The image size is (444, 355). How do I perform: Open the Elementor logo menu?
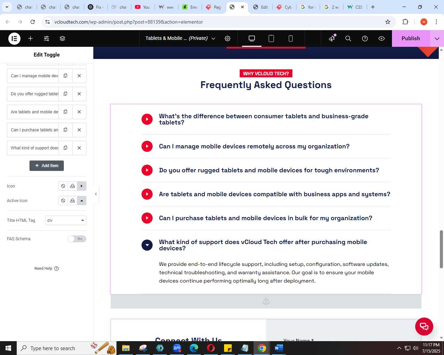pyautogui.click(x=14, y=38)
